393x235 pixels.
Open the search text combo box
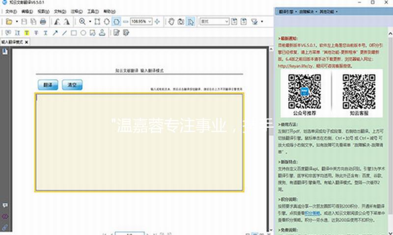(215, 22)
